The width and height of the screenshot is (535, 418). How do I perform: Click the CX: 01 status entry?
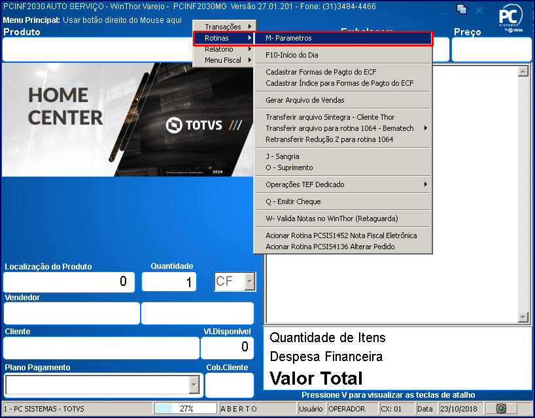pyautogui.click(x=398, y=408)
